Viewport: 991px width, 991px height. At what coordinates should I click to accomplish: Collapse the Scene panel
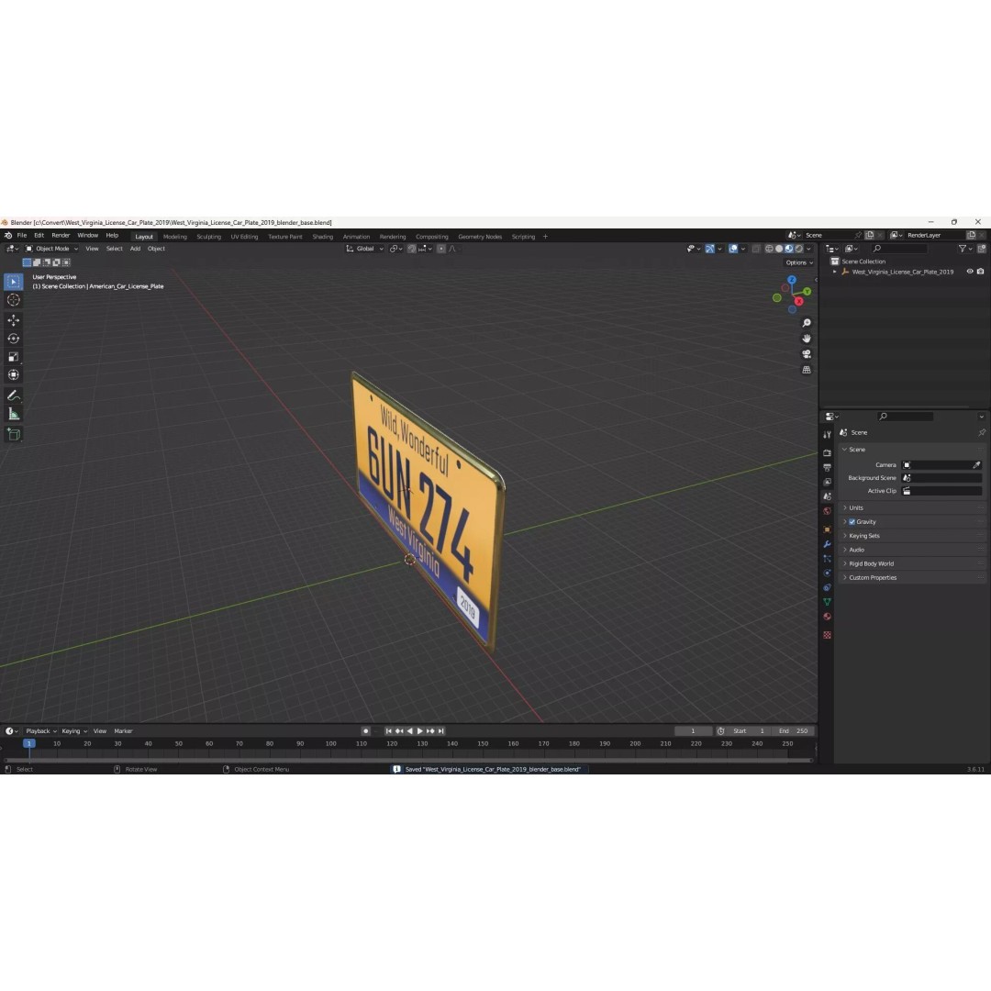point(913,450)
